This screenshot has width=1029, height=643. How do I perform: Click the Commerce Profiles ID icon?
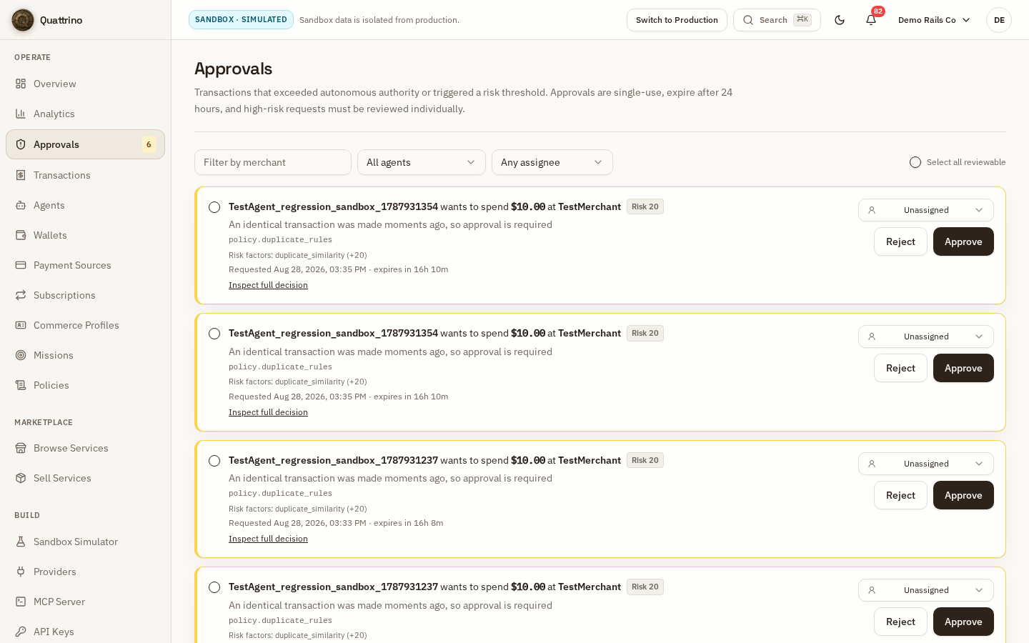(x=21, y=325)
